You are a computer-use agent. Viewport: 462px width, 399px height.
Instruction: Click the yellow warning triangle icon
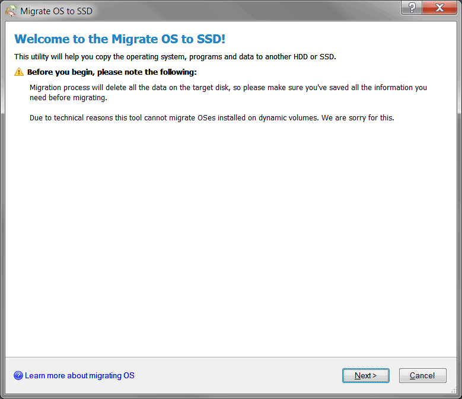[x=19, y=72]
